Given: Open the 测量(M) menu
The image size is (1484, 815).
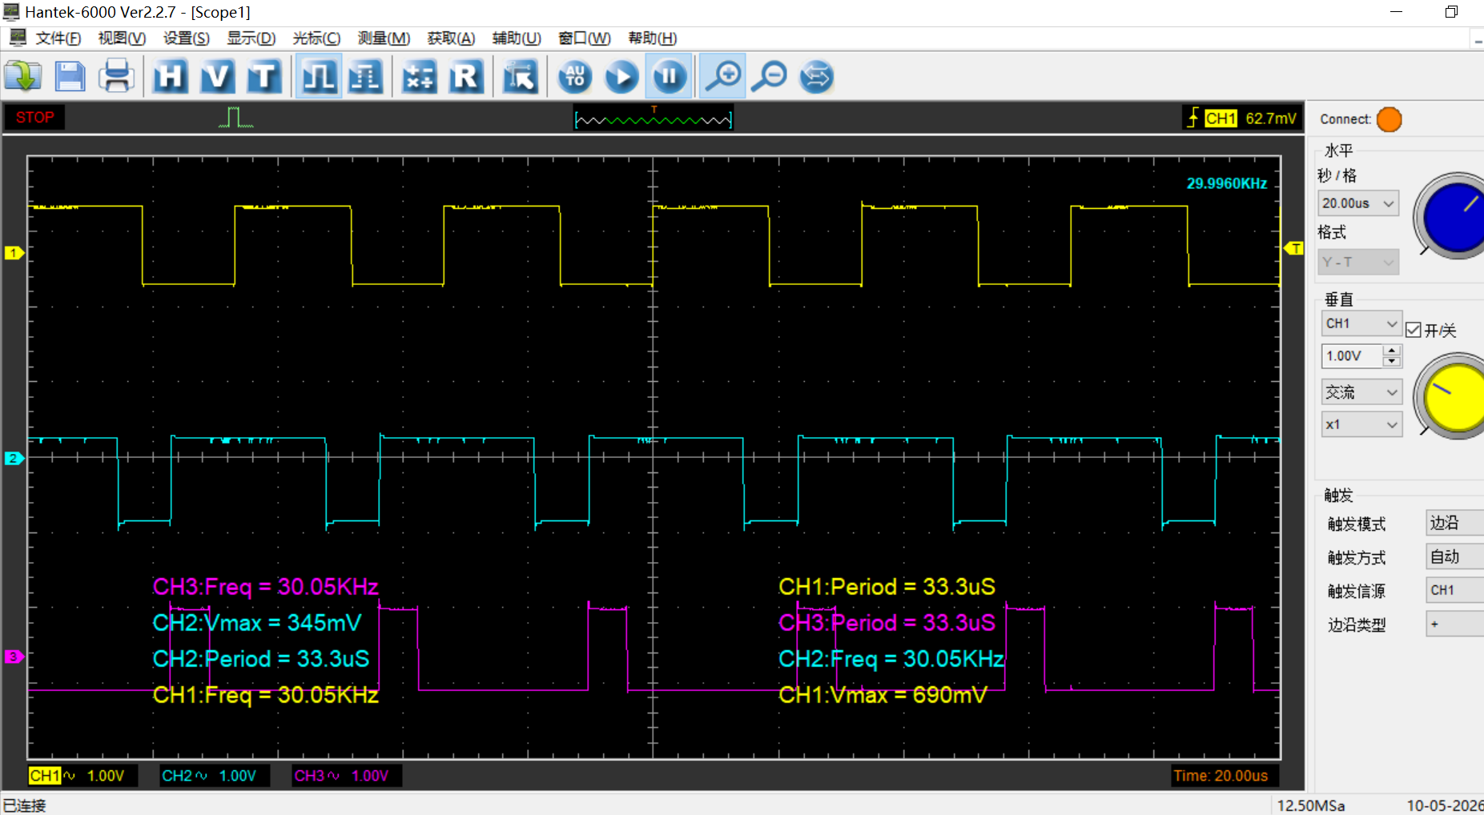Looking at the screenshot, I should (x=383, y=38).
